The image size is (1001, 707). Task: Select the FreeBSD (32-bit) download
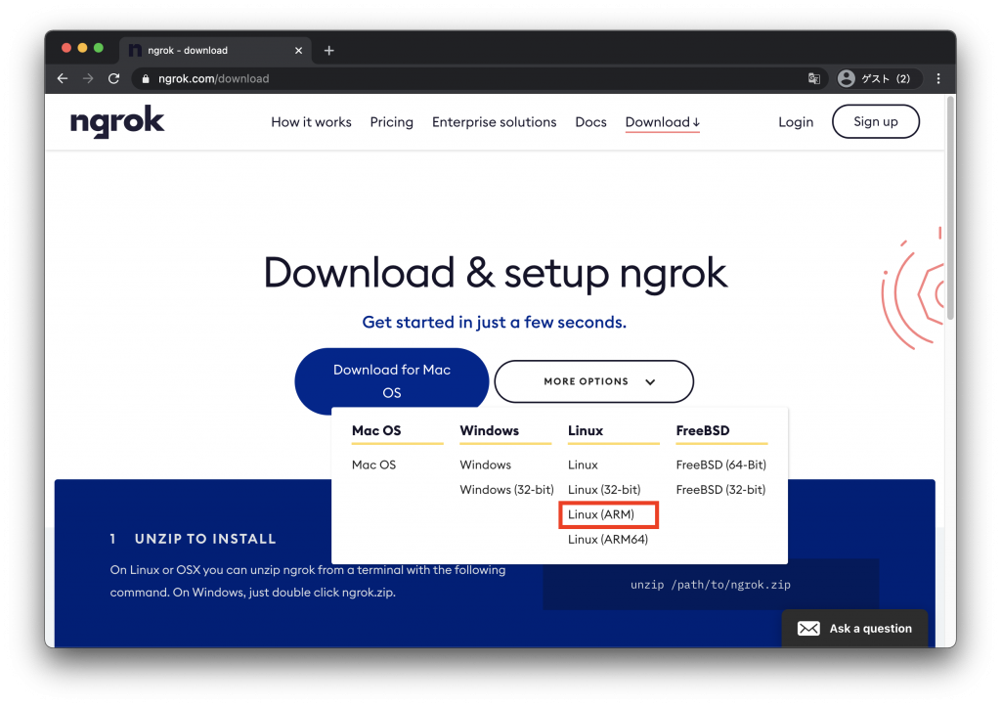pos(720,490)
